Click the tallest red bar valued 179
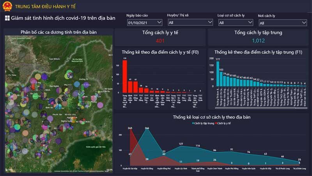 pos(125,76)
